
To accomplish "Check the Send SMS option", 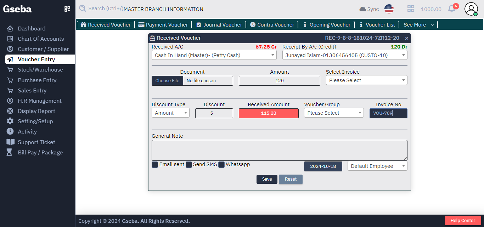I will [189, 164].
